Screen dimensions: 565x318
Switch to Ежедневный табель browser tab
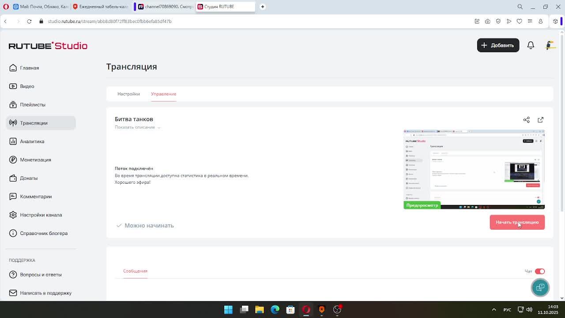100,7
